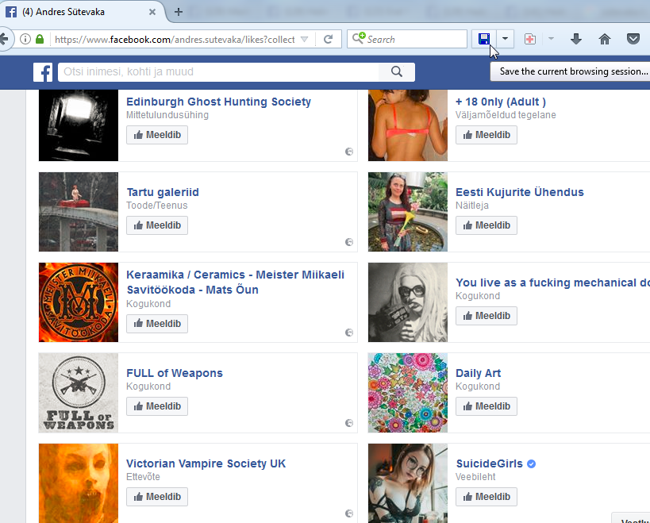
Task: Close the Andres Sütevaka tab
Action: click(x=152, y=12)
